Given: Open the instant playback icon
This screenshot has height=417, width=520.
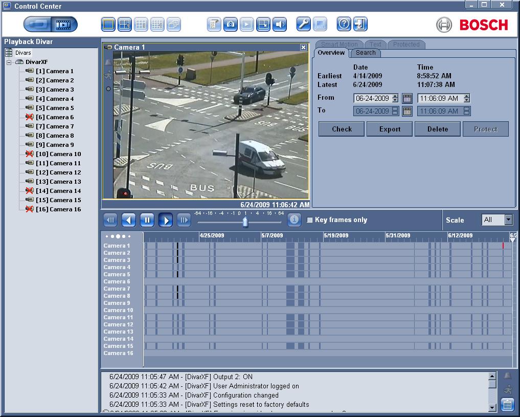Looking at the screenshot, I should pos(246,24).
